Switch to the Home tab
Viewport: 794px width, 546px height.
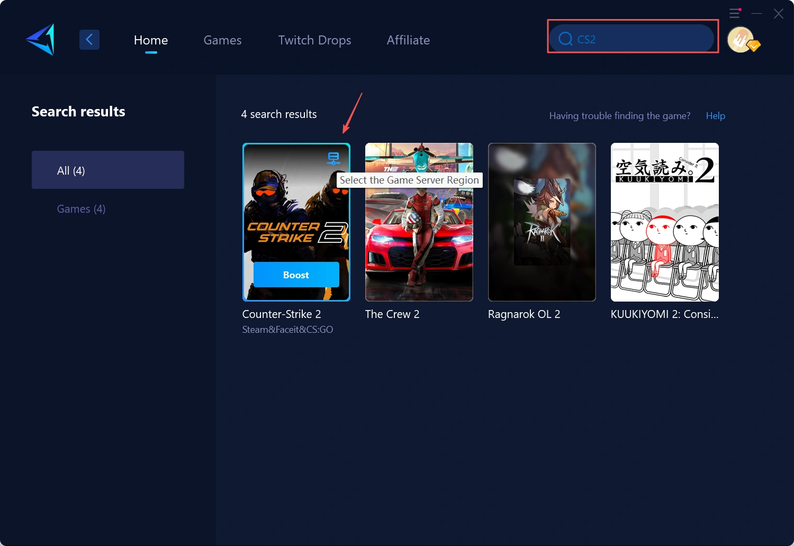click(151, 40)
